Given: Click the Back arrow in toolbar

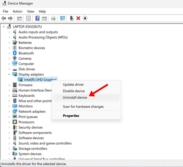Looking at the screenshot, I should (4, 18).
